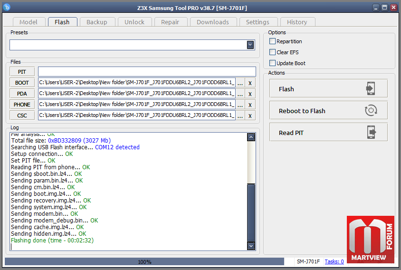The image size is (401, 270).
Task: Click the PDA file button
Action: tap(22, 94)
